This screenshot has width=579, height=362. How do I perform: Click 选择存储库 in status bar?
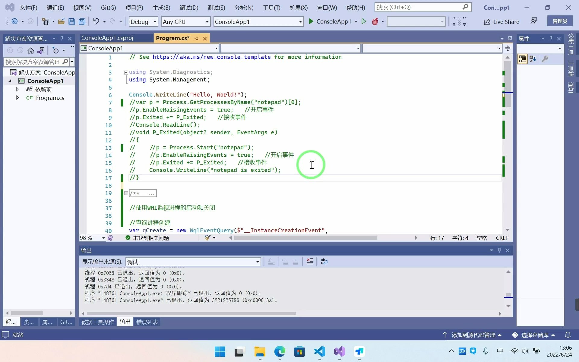click(534, 335)
